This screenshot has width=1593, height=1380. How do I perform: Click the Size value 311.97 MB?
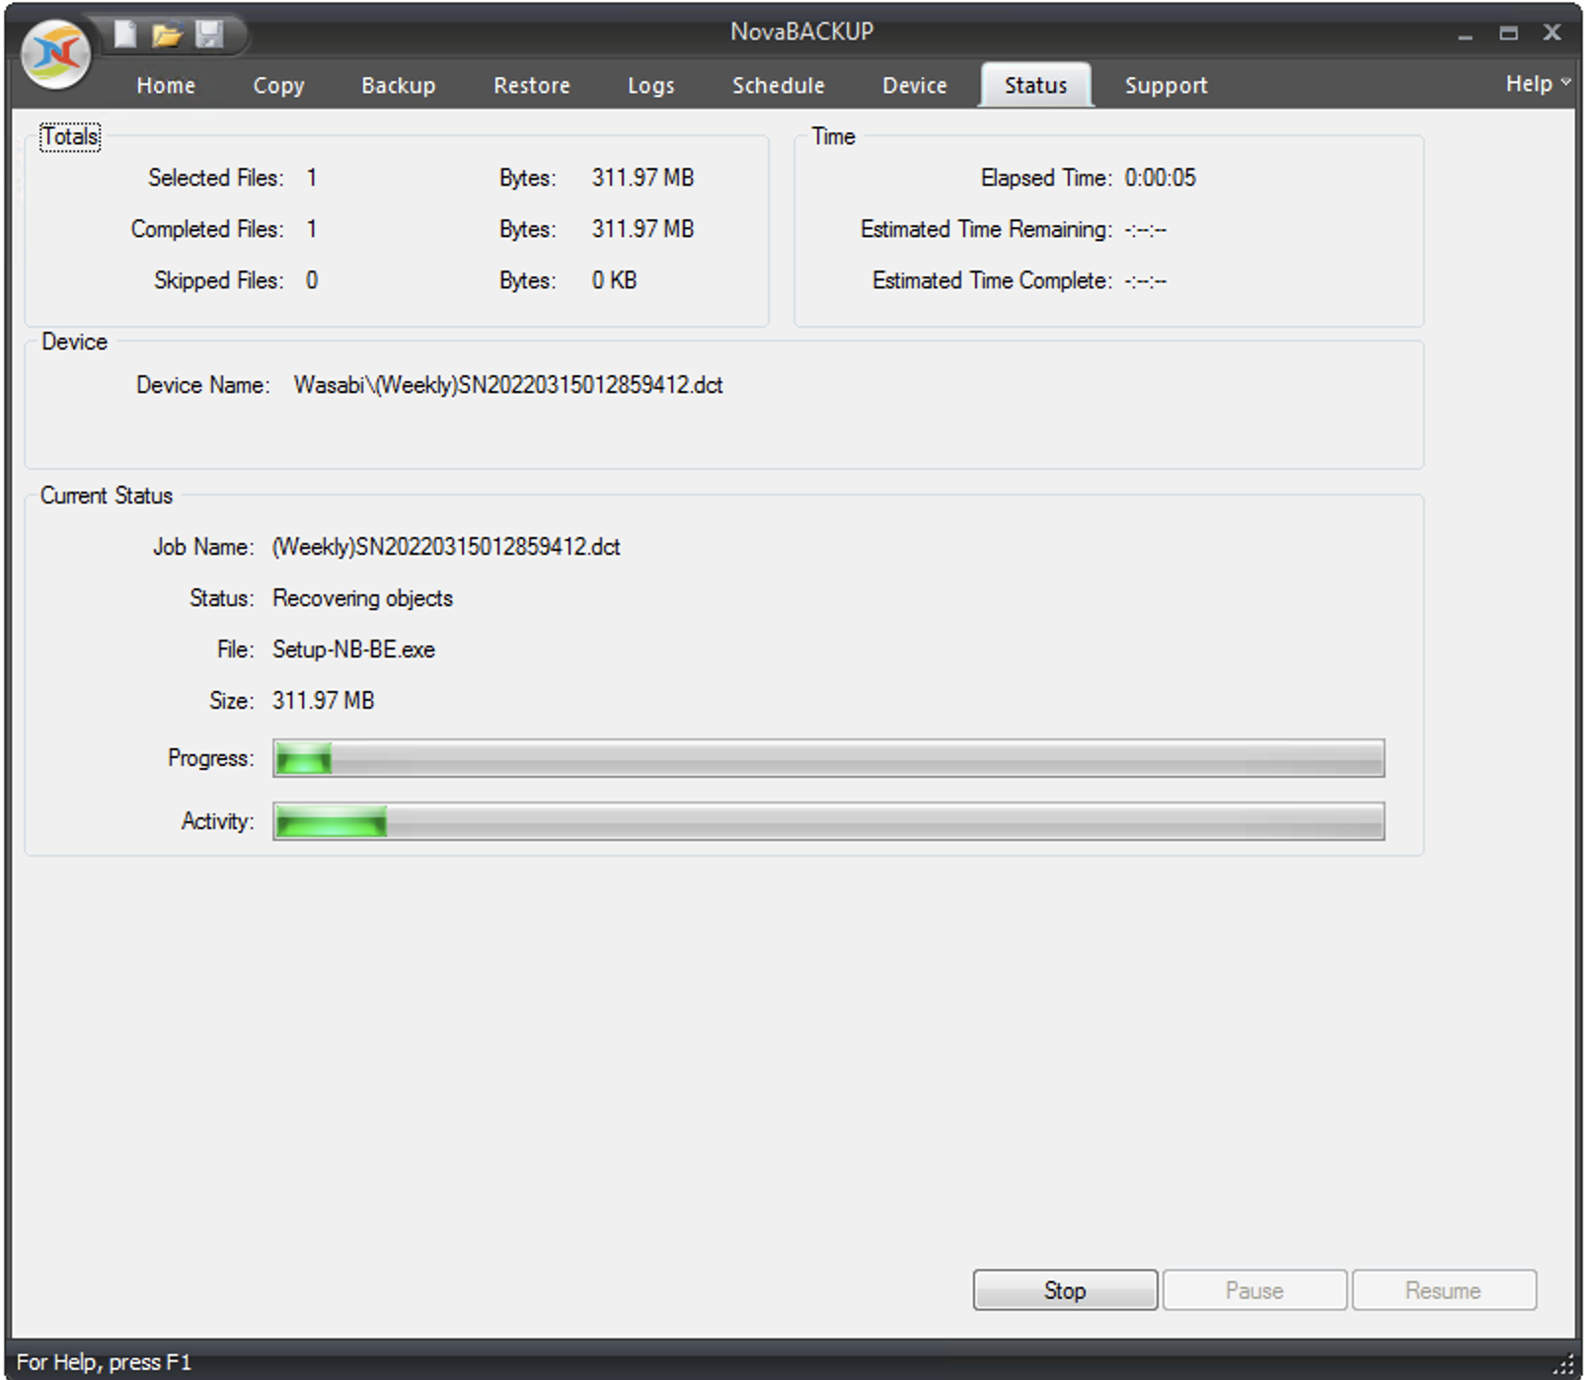[324, 701]
